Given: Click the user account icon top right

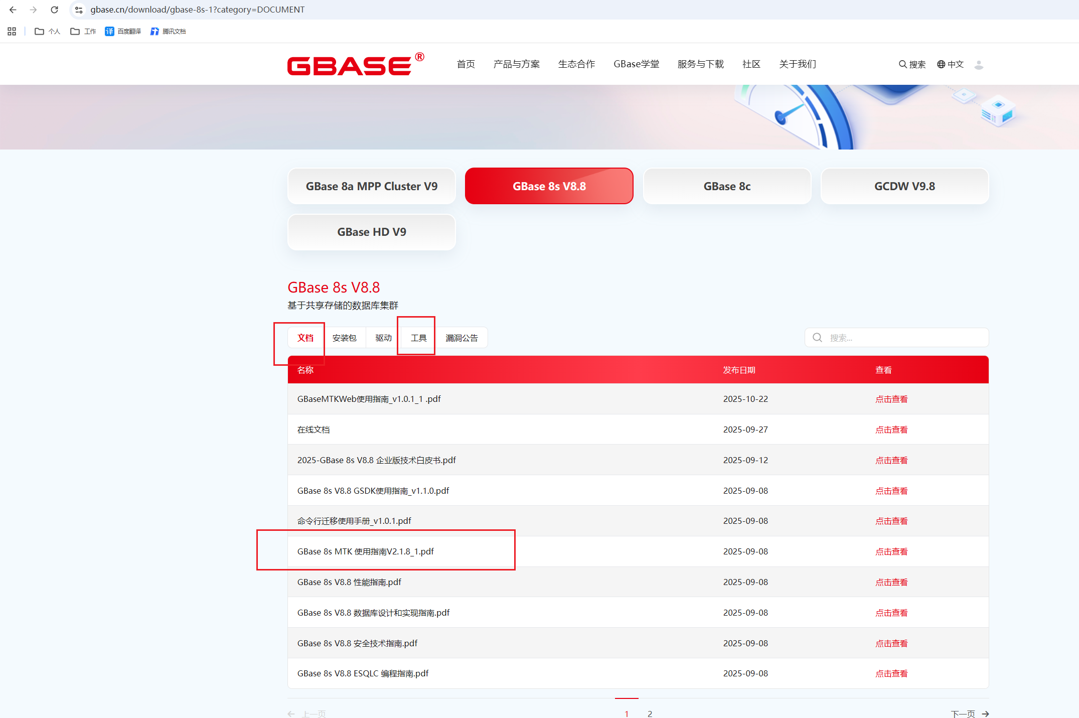Looking at the screenshot, I should pyautogui.click(x=979, y=64).
